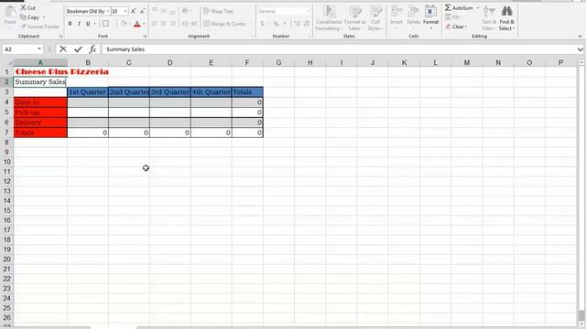Expand the formula bar
The height and width of the screenshot is (329, 586).
point(580,49)
